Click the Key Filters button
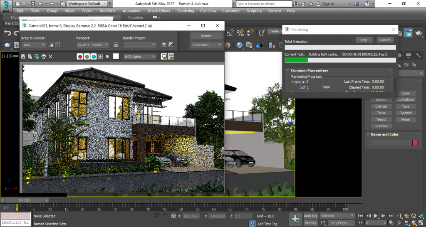 (x=341, y=223)
